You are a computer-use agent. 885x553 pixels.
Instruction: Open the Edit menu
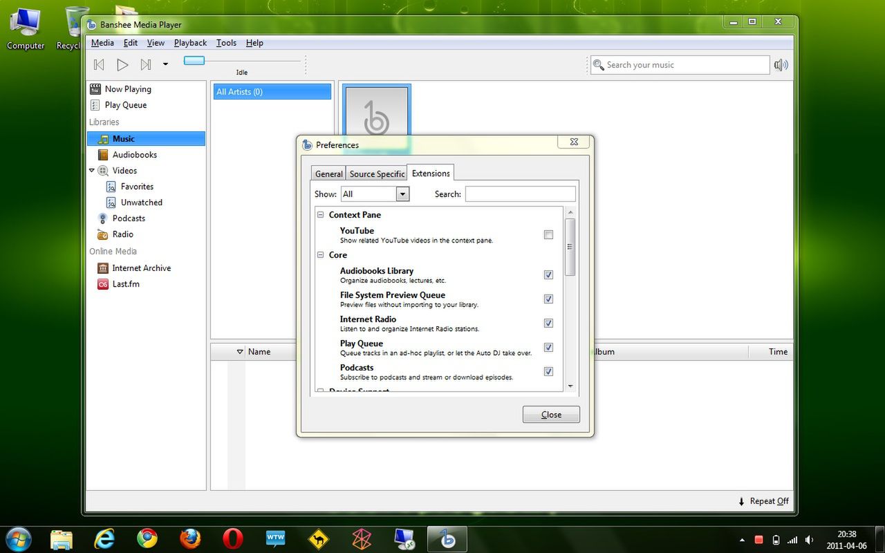coord(131,43)
